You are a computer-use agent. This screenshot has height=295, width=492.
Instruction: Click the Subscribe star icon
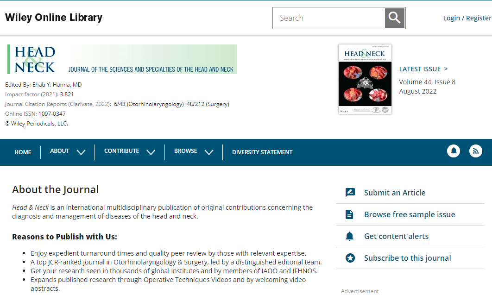[350, 258]
